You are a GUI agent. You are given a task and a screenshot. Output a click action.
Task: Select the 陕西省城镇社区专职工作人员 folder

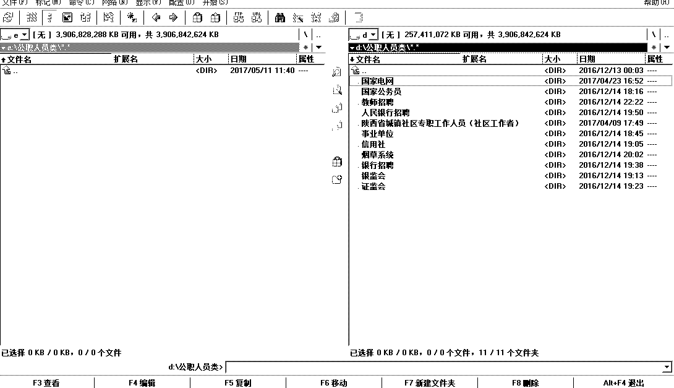point(511,123)
